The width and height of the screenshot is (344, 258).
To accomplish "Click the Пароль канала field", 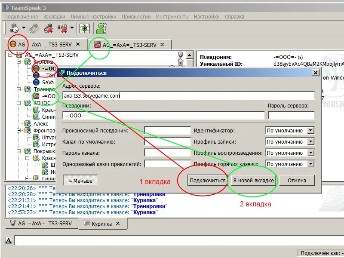I will pos(167,153).
